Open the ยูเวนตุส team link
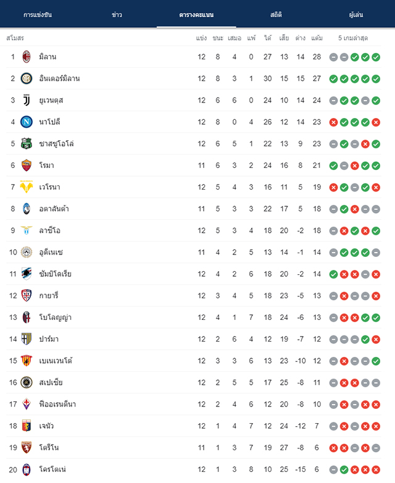 [x=51, y=101]
